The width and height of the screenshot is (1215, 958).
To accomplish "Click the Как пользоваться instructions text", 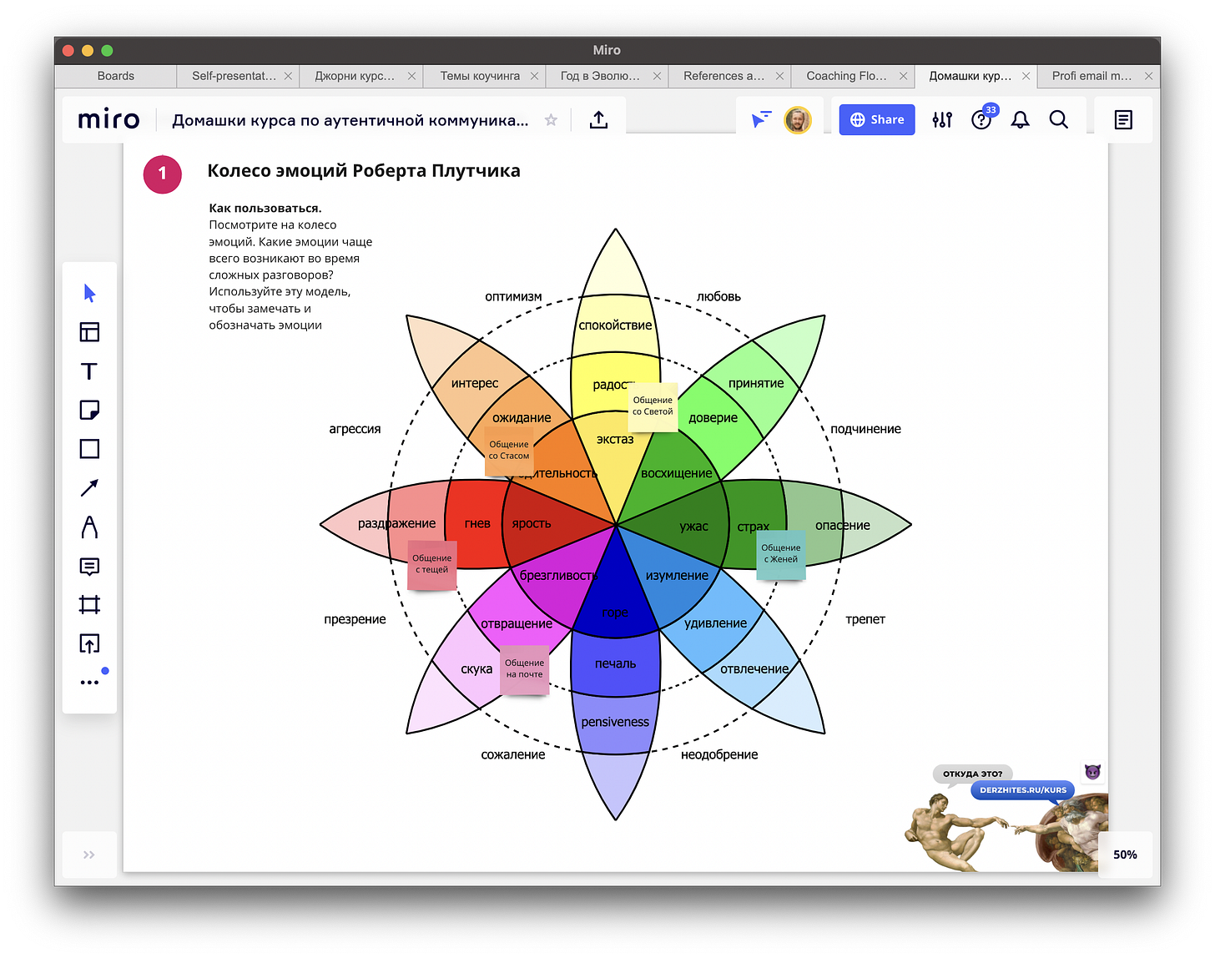I will [290, 266].
